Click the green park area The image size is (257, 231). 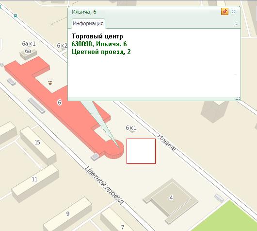(x=226, y=216)
